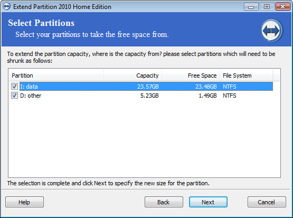Image resolution: width=293 pixels, height=218 pixels.
Task: Minimize the Extend Partition window
Action: point(251,7)
